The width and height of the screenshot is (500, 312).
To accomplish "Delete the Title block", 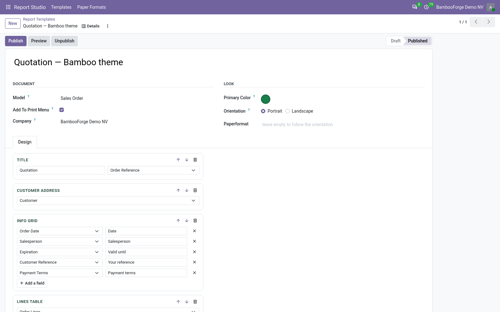I will point(195,160).
